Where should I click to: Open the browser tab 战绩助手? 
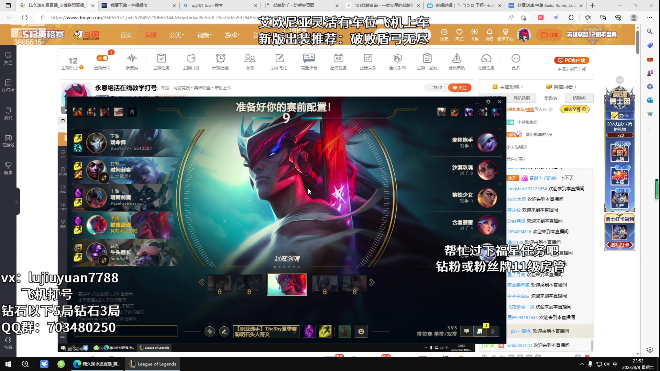click(x=301, y=5)
